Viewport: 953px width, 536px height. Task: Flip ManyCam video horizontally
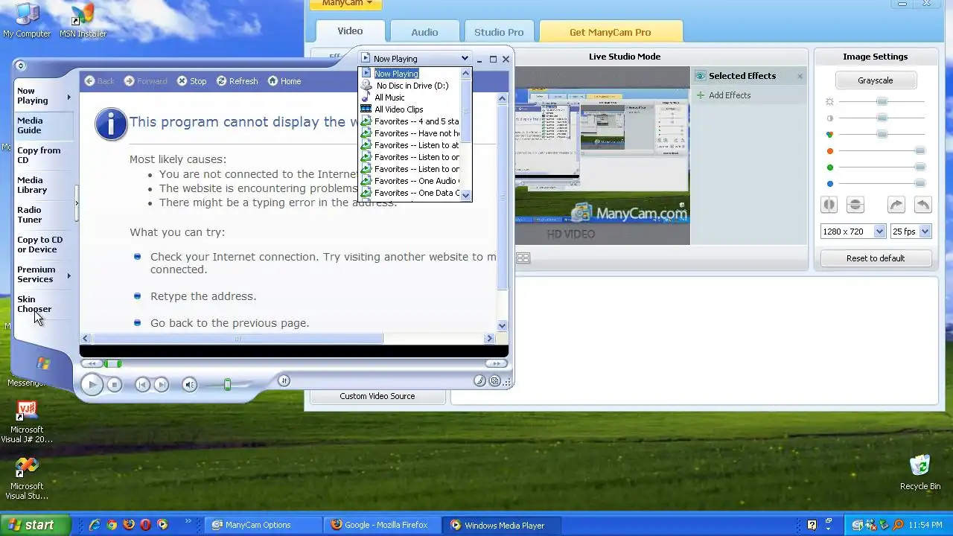pyautogui.click(x=829, y=205)
